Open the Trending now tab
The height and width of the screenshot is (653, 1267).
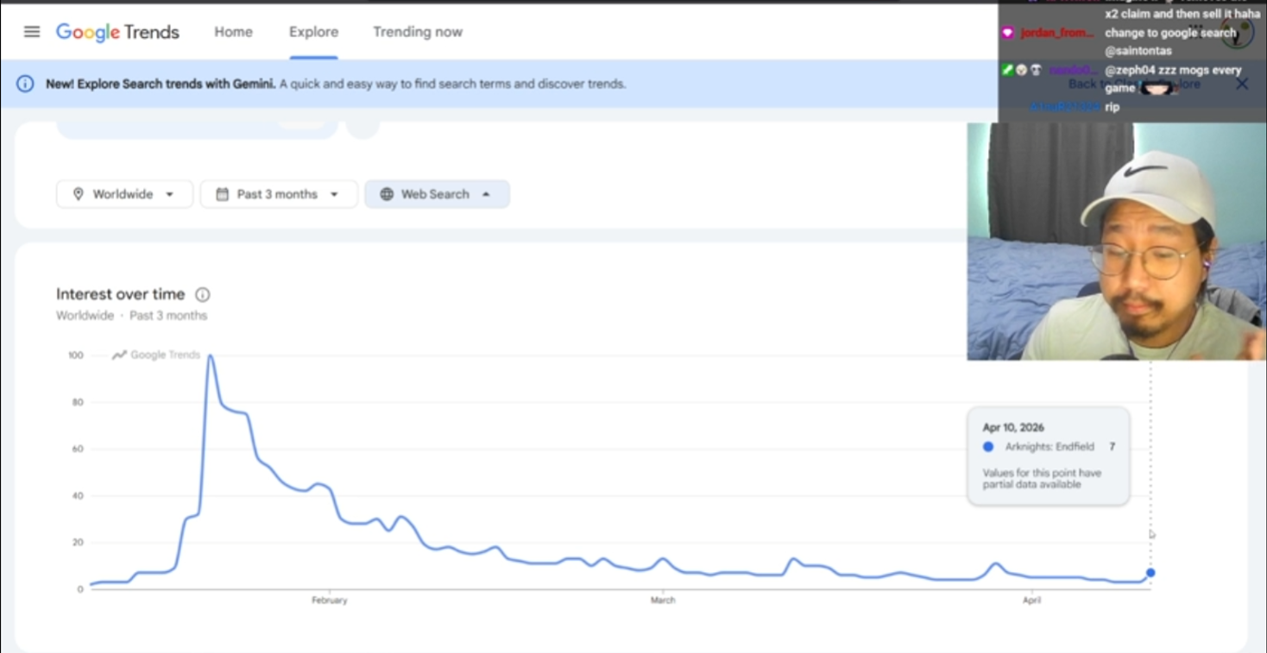pos(418,32)
